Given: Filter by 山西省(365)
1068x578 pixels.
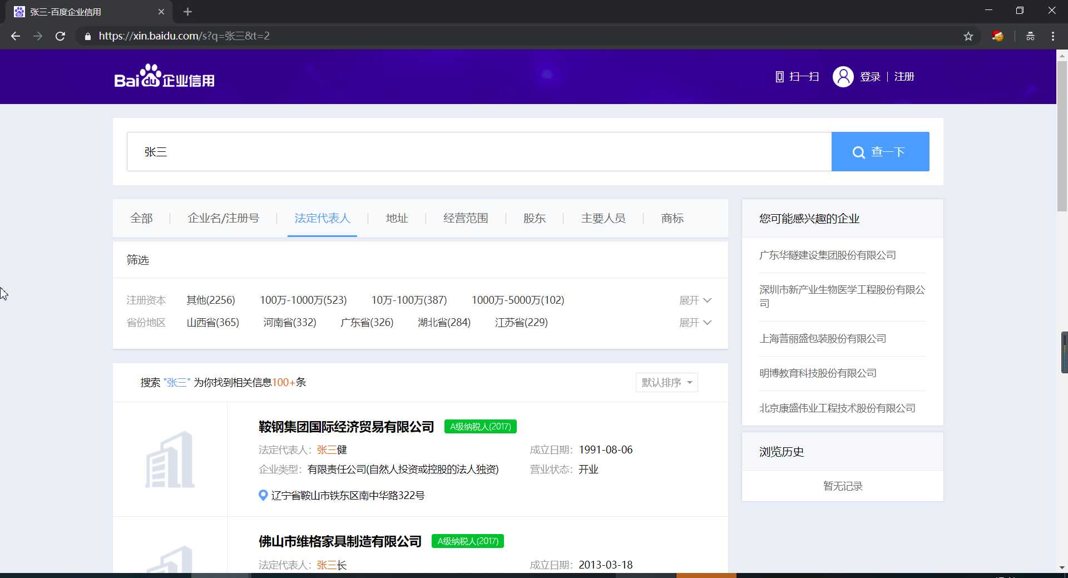Looking at the screenshot, I should (x=213, y=323).
